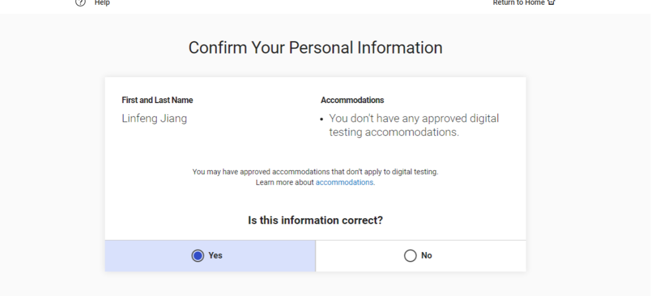Click the First and Last Name label
Viewport: 651px width, 296px height.
(x=157, y=100)
